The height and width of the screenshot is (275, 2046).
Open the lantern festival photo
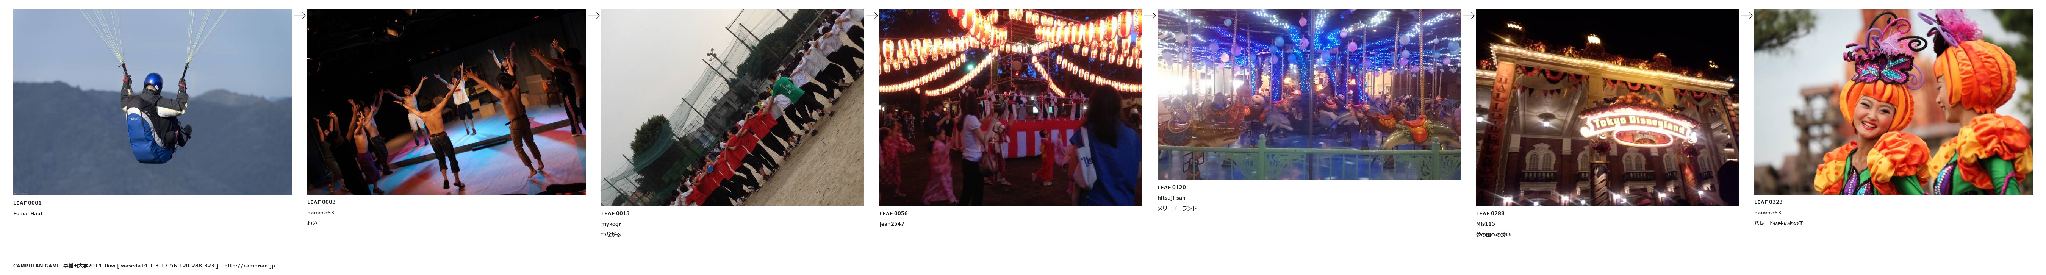click(x=1010, y=107)
